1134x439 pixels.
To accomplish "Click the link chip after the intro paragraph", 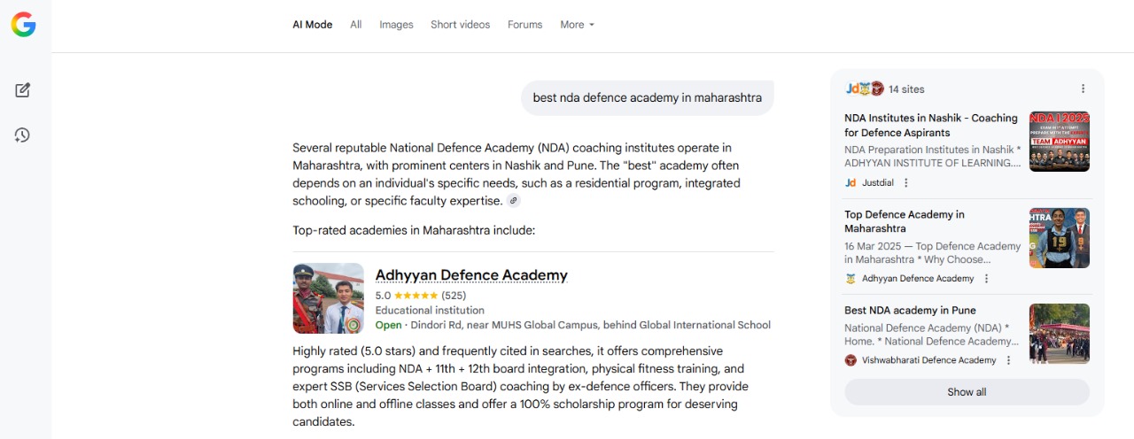I will tap(513, 201).
